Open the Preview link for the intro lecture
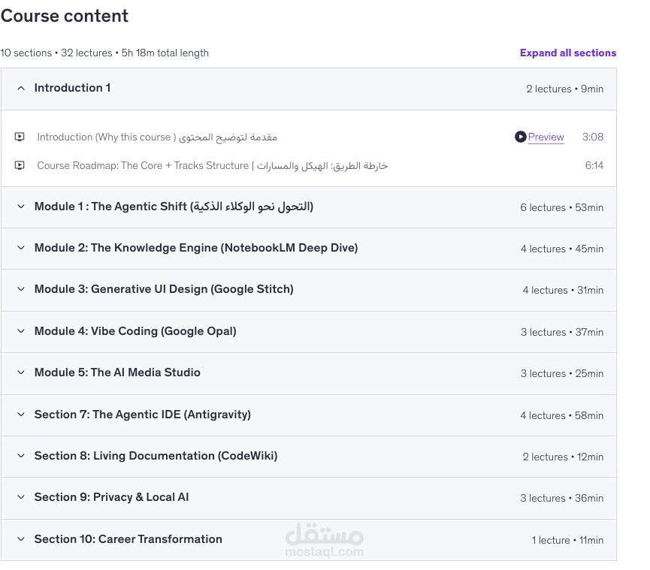The image size is (650, 570). click(546, 137)
